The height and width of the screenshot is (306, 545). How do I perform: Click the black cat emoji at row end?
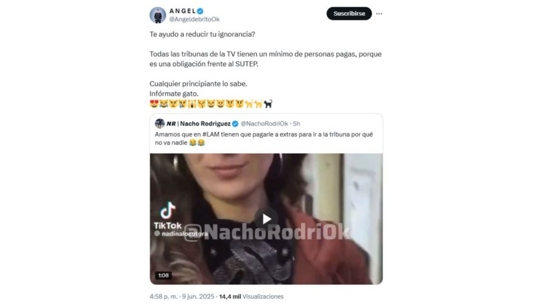pyautogui.click(x=268, y=104)
